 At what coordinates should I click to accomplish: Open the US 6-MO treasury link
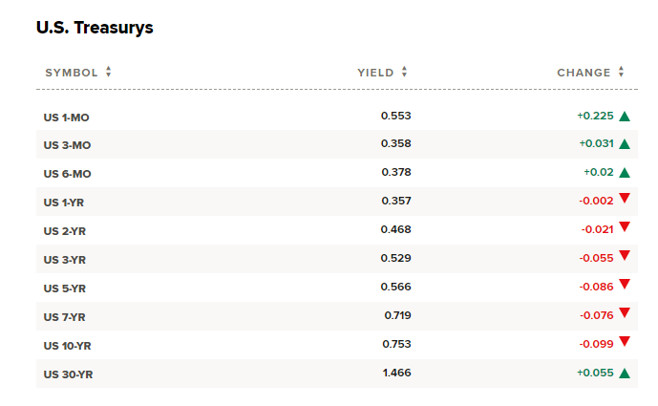[67, 174]
